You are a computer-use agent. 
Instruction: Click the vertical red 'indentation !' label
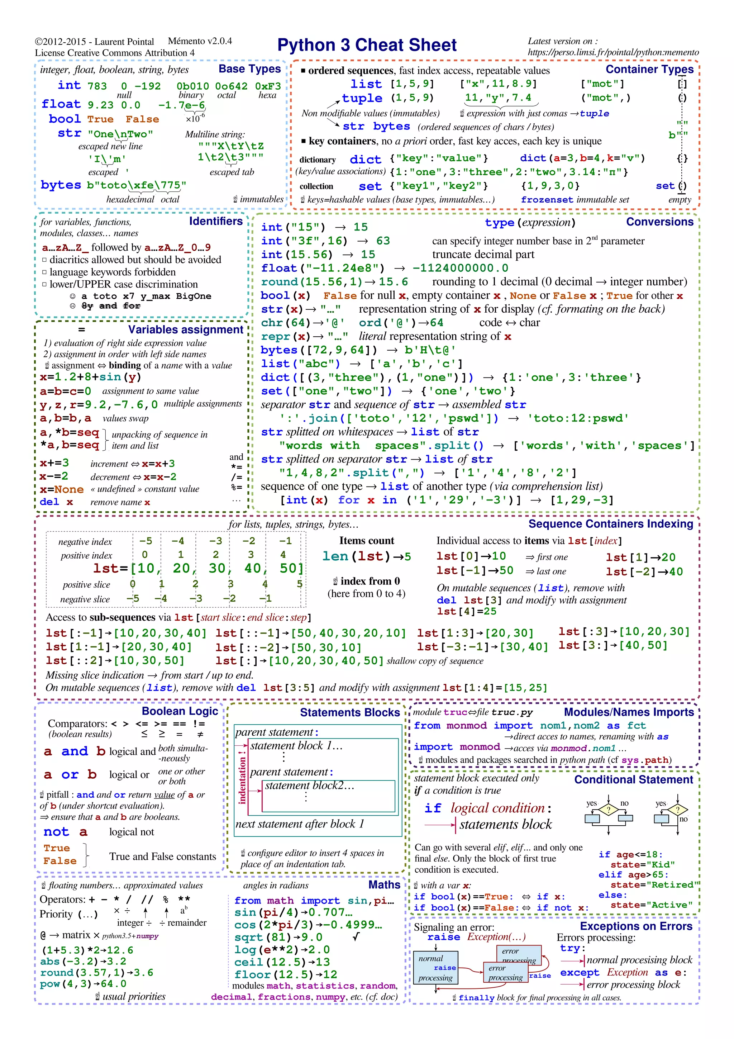(242, 777)
